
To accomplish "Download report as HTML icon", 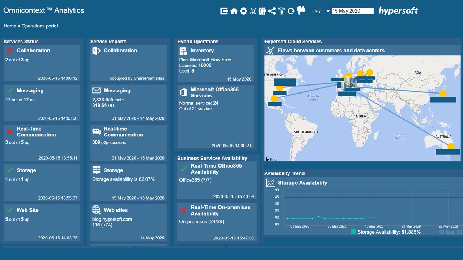I will click(x=281, y=11).
